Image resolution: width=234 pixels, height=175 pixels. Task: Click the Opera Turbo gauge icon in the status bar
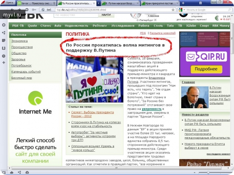tap(27, 173)
